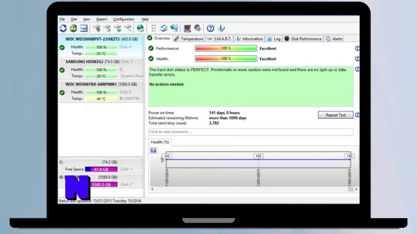The image size is (417, 234).
Task: Switch to the S.M.A.R.T. tab
Action: (x=219, y=39)
